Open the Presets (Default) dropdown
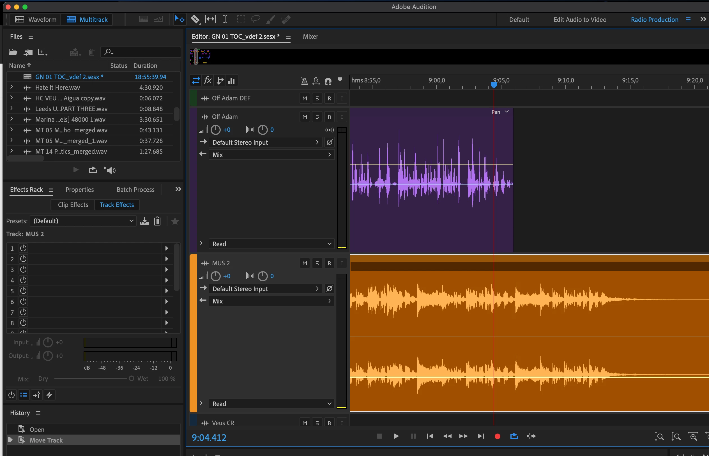 (x=83, y=221)
